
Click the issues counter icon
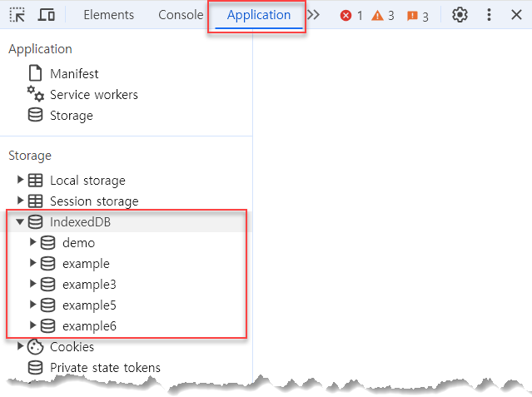click(418, 16)
